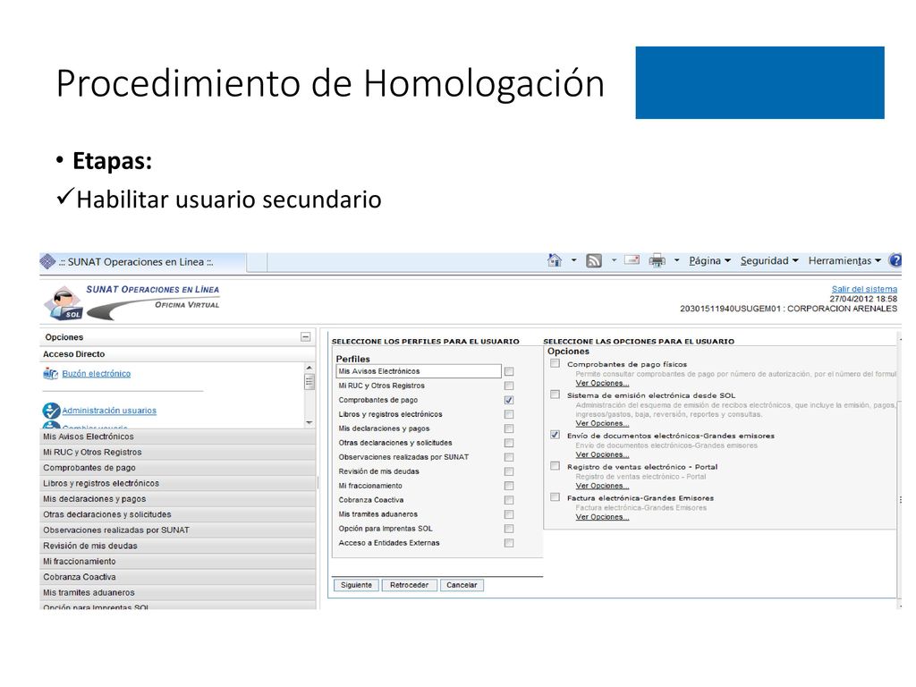The height and width of the screenshot is (687, 916).
Task: Open Revisión de mis deudas left menu
Action: coord(178,546)
